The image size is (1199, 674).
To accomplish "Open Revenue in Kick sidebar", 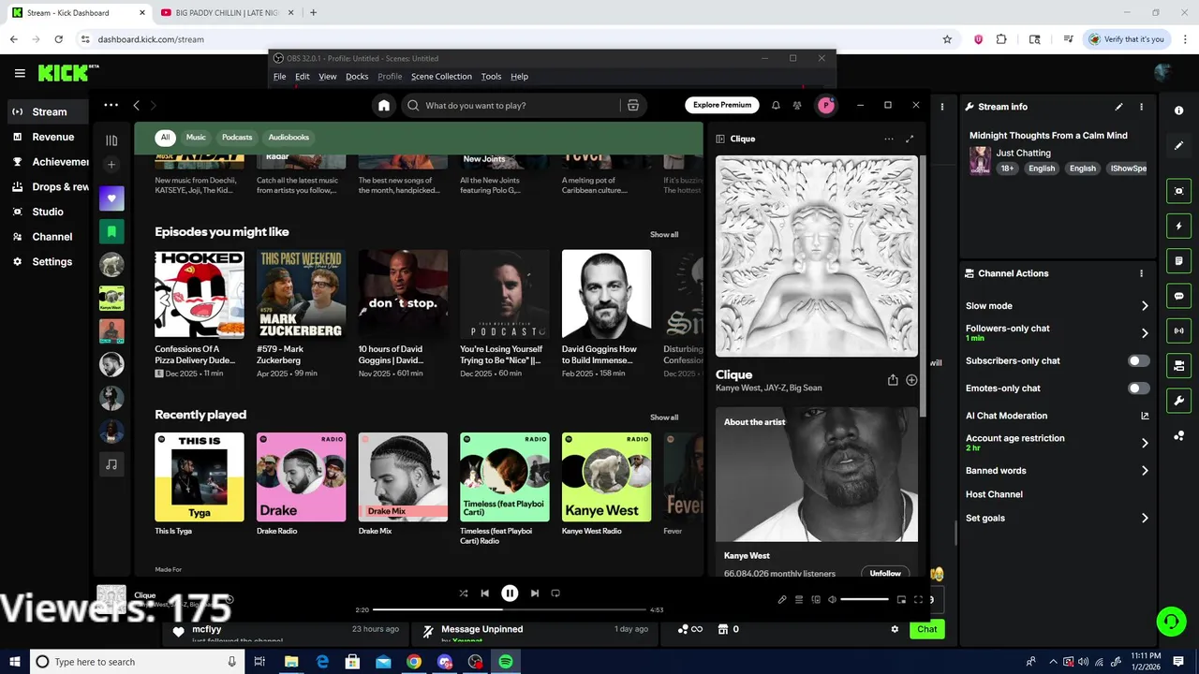I will click(52, 137).
